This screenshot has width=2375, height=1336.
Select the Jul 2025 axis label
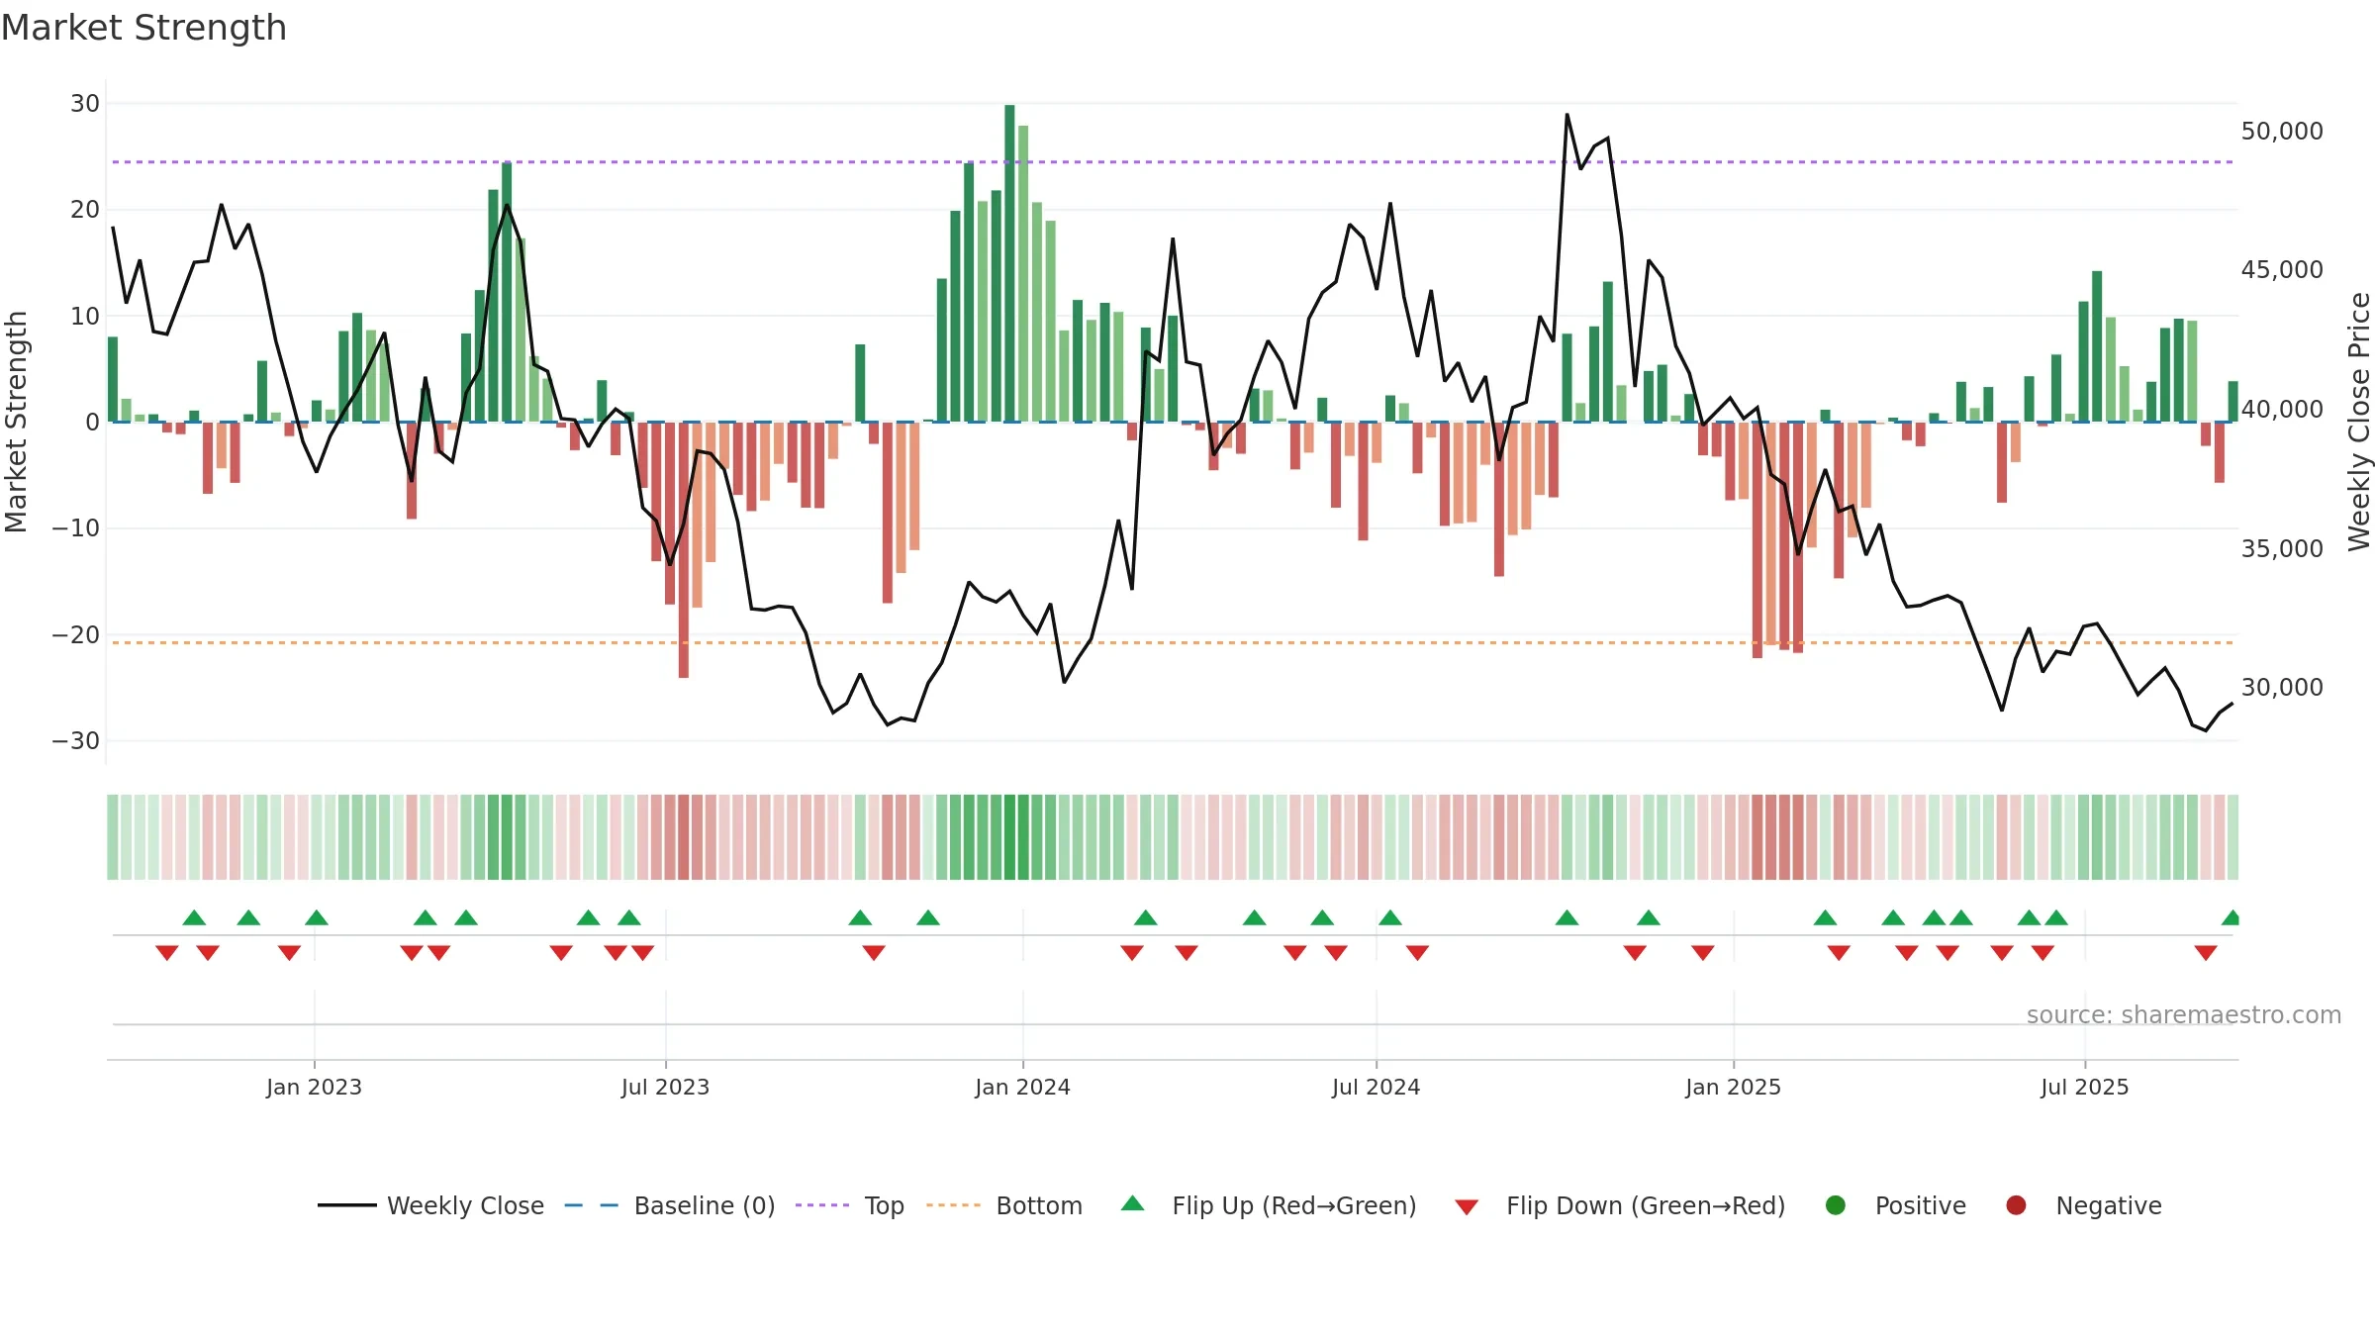point(2084,1087)
